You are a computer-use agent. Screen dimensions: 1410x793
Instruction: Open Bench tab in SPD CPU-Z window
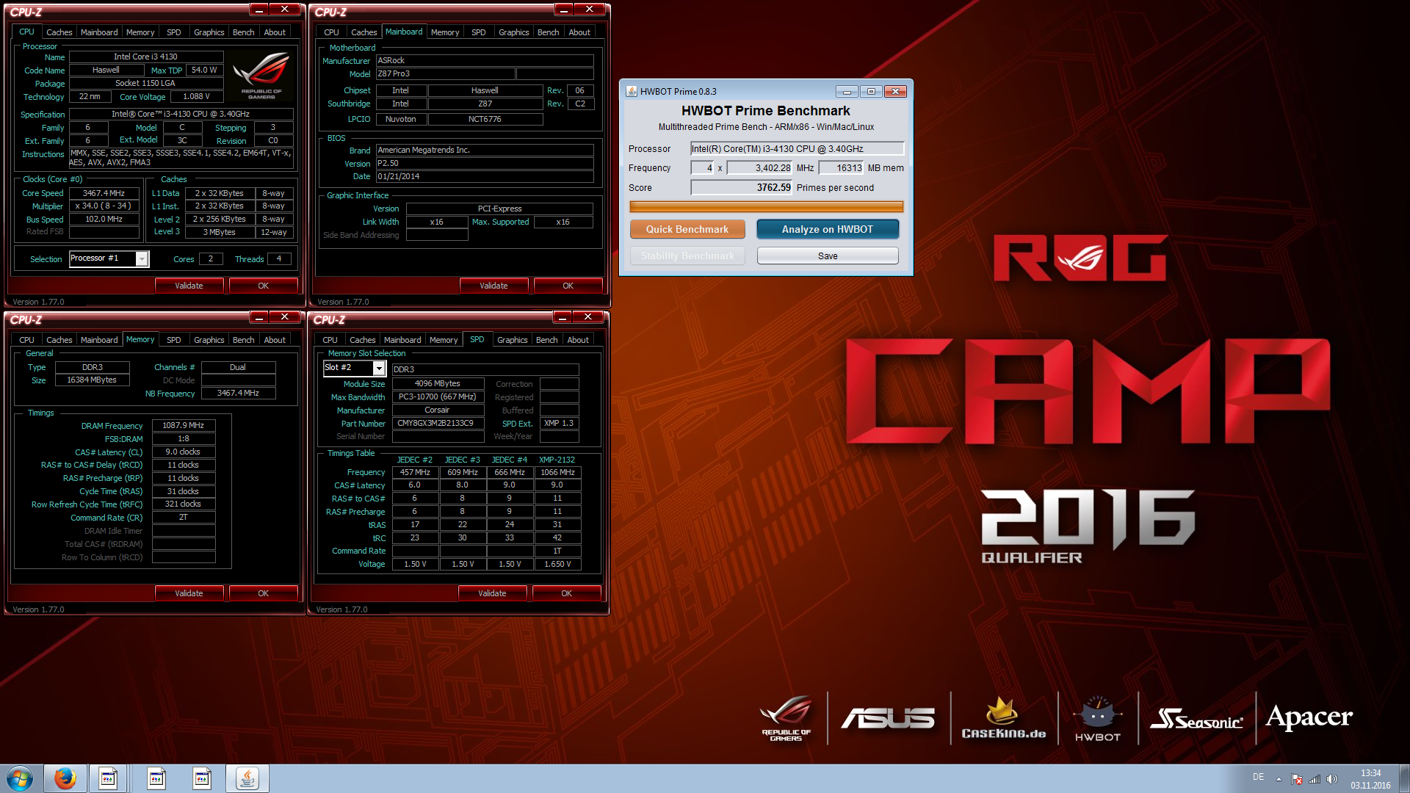point(547,340)
